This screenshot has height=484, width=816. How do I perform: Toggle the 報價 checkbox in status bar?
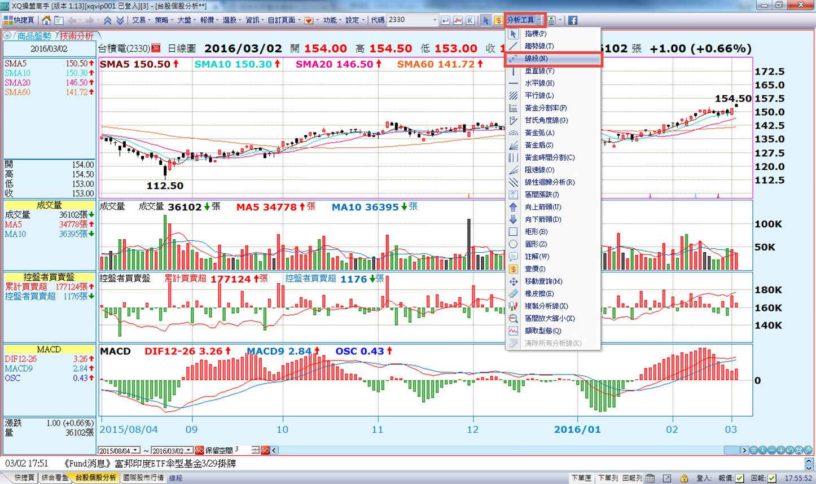tap(740, 478)
